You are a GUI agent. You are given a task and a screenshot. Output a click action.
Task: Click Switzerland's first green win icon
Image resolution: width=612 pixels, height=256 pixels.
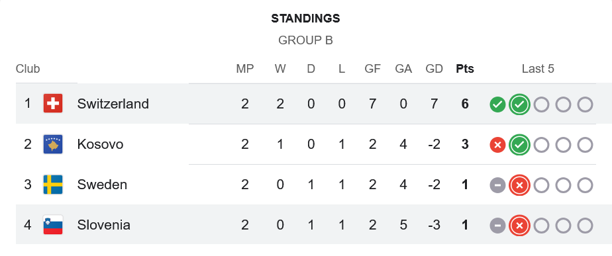click(497, 105)
